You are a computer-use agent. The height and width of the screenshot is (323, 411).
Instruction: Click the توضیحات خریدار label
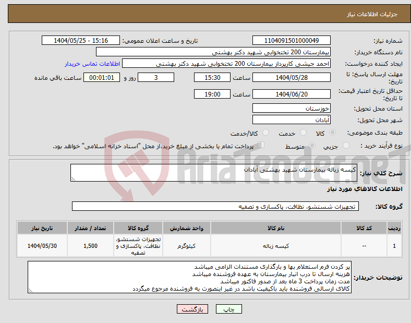[x=378, y=278]
